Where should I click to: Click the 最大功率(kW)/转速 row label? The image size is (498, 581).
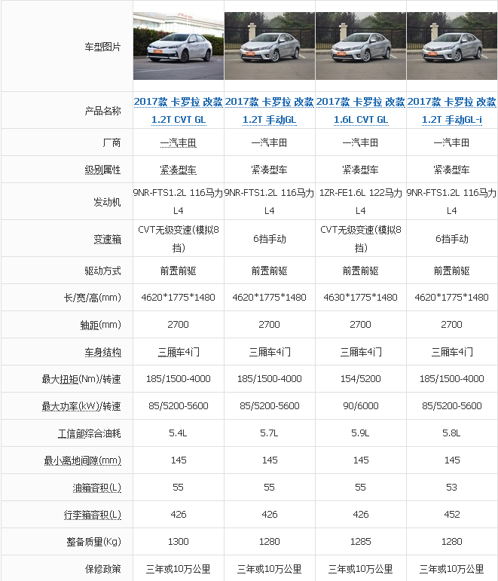point(81,406)
